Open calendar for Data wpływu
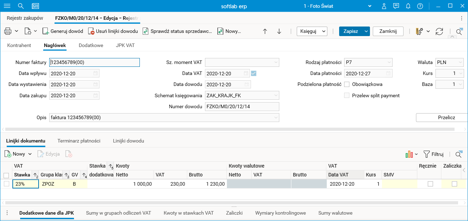 (x=96, y=74)
